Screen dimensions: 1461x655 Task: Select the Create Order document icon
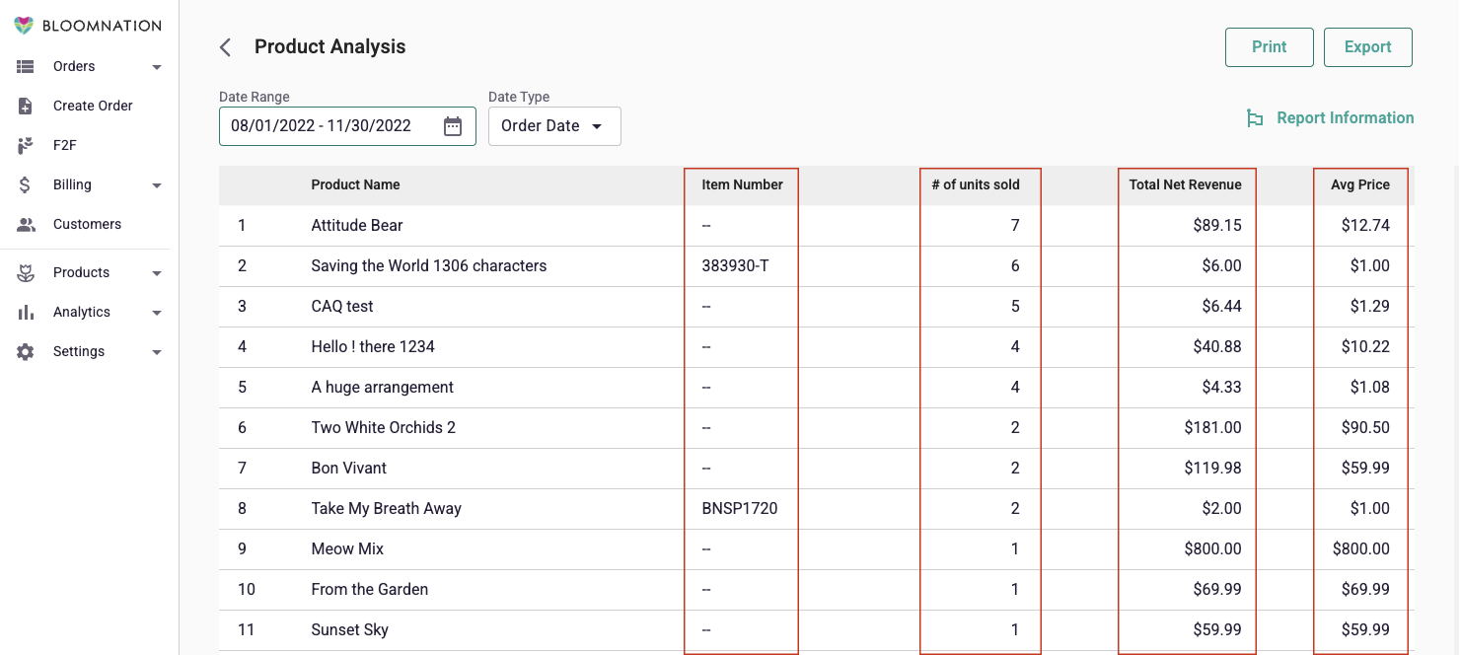(26, 106)
